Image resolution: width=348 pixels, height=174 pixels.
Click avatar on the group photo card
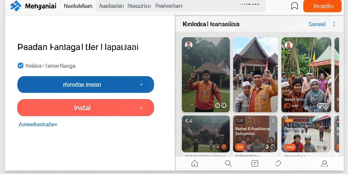289,45
